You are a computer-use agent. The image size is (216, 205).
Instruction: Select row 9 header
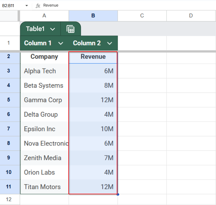point(9,158)
